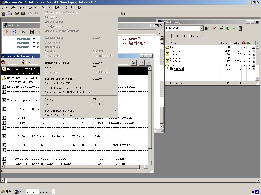The image size is (261, 195).
Task: Click the search binoculars icon in Errors window
Action: point(134,62)
